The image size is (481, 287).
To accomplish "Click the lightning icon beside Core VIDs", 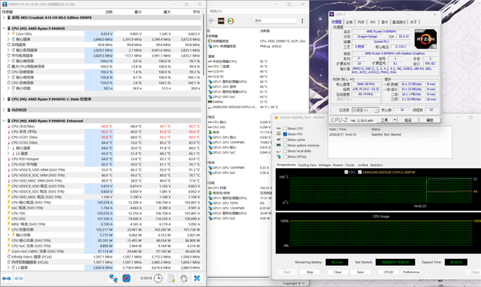I will point(13,34).
